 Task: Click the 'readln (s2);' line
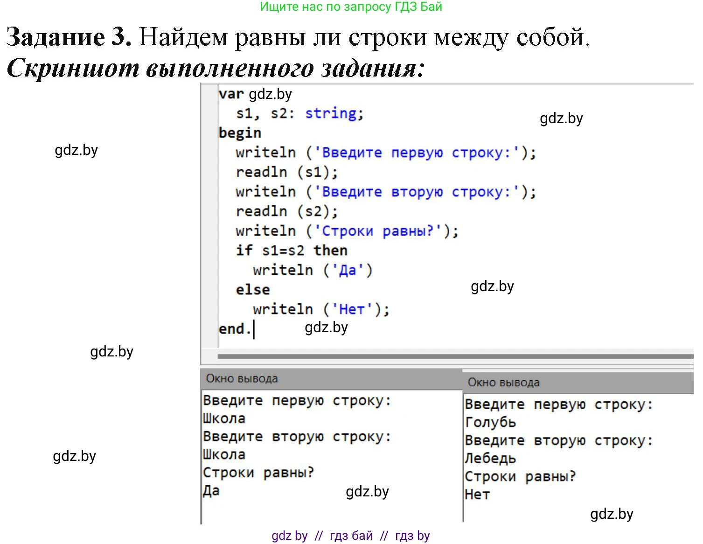tap(286, 211)
